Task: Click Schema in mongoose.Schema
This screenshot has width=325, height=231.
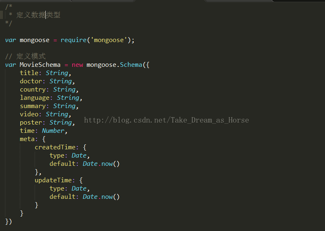Action: (x=131, y=65)
